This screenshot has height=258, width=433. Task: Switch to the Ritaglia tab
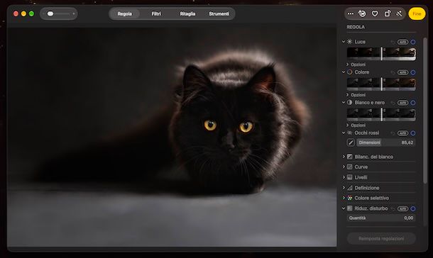(187, 13)
